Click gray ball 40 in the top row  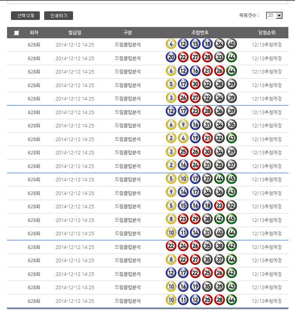pos(232,45)
